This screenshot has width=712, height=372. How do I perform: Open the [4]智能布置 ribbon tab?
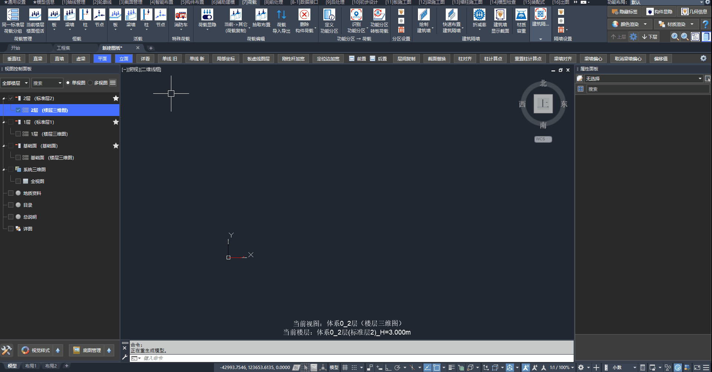[161, 2]
